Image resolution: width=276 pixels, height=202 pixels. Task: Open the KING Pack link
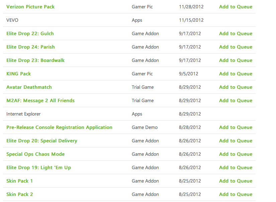tap(18, 74)
